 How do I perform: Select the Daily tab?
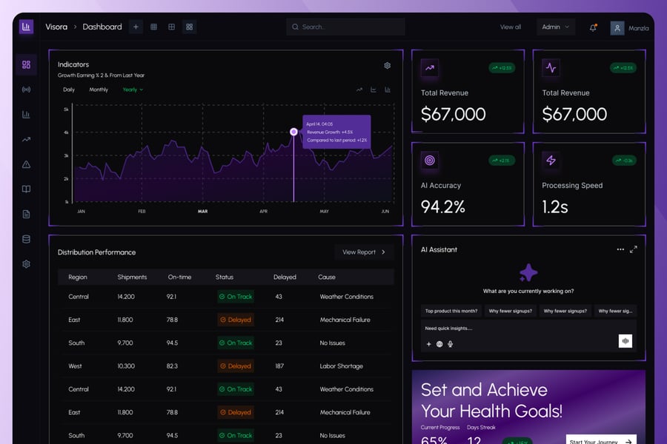[x=69, y=90]
